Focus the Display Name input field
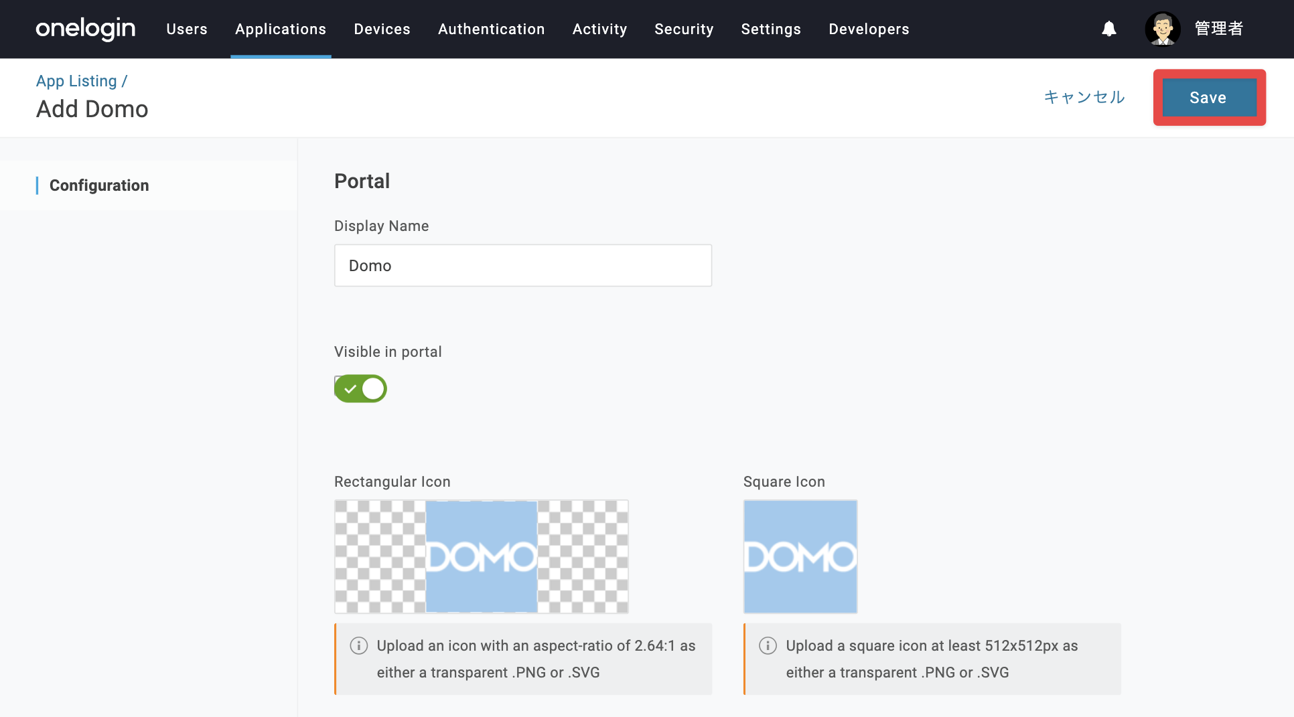 click(523, 266)
